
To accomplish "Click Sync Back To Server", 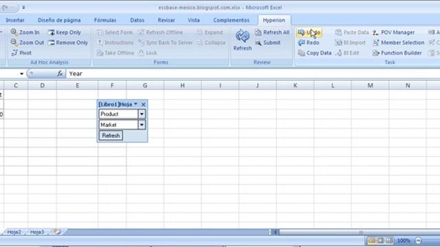I will point(165,43).
